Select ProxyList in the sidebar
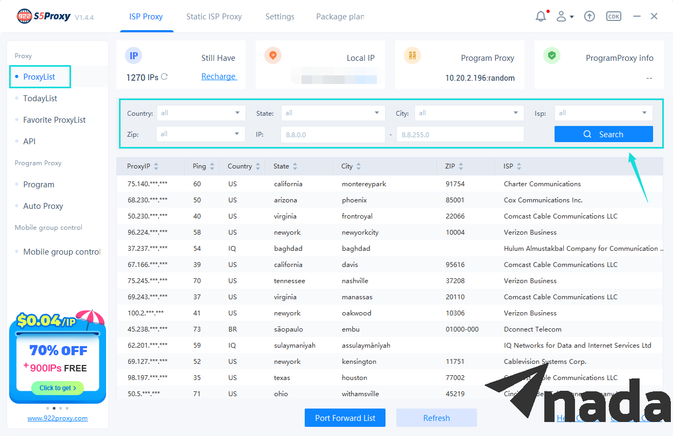Screen dimensions: 673x436 [40, 77]
